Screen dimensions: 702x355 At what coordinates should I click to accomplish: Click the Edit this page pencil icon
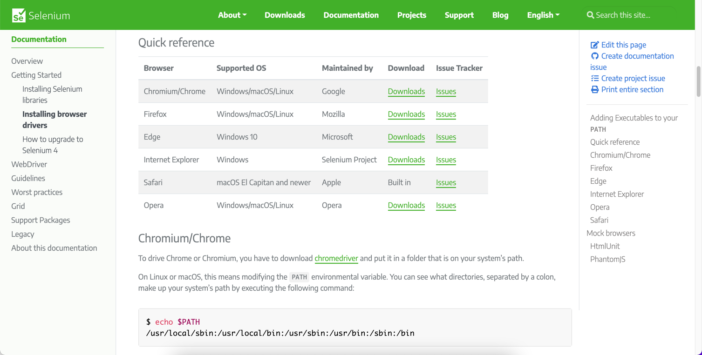594,45
